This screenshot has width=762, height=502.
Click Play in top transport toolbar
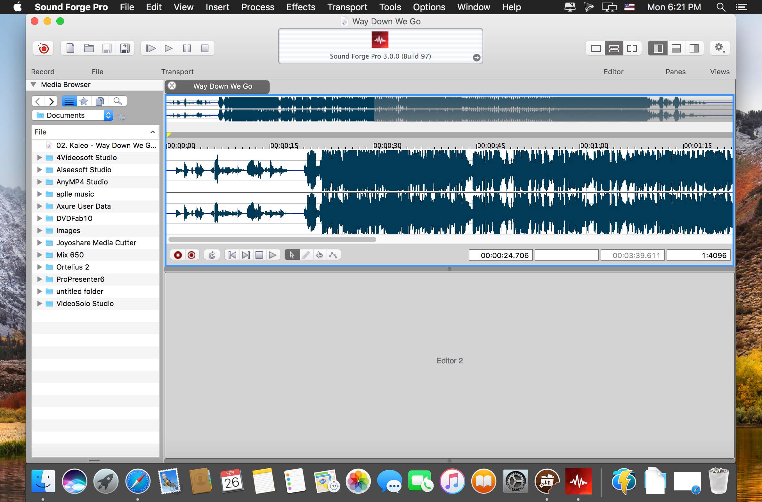pyautogui.click(x=168, y=48)
